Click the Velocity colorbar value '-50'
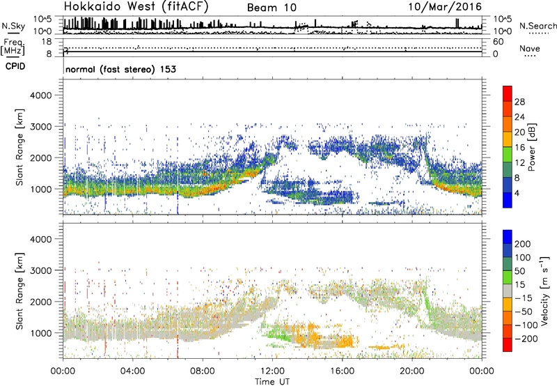 tap(524, 311)
